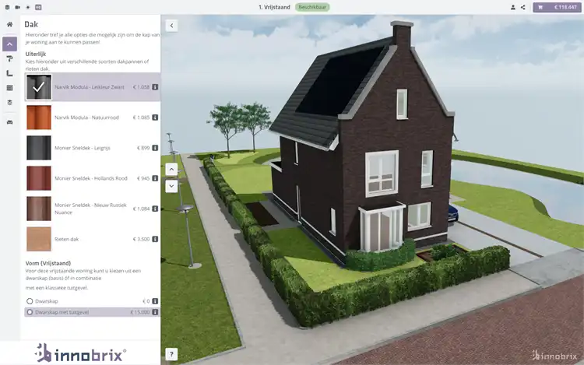Click the Beschikbaar status badge
Screen dimensions: 584x365
click(312, 7)
